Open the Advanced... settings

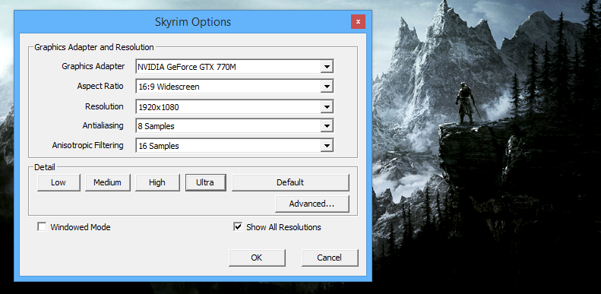pos(312,204)
